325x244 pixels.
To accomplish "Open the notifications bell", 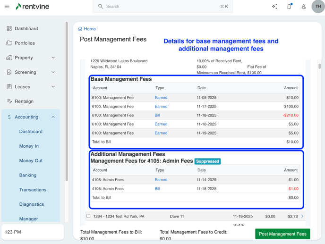I will 289,7.
